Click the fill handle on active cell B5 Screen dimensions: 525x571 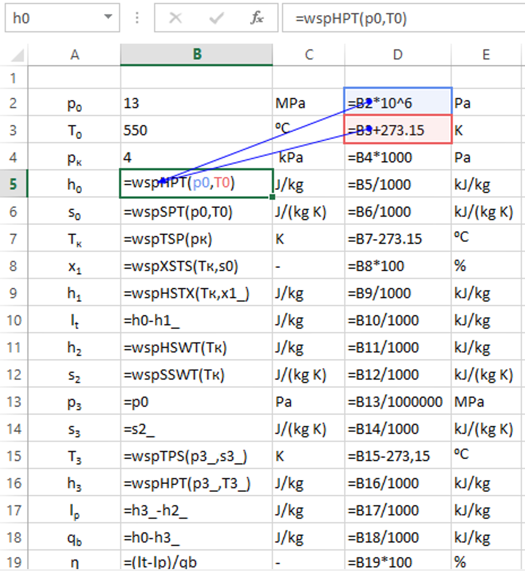pyautogui.click(x=272, y=197)
